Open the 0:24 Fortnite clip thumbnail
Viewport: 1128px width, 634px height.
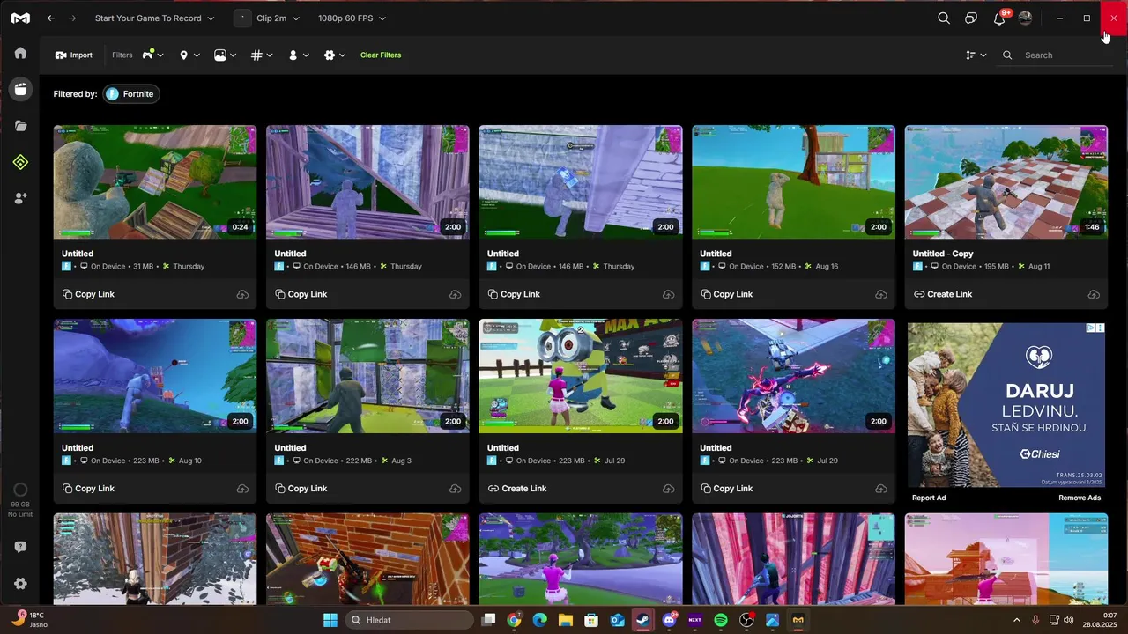click(x=155, y=181)
